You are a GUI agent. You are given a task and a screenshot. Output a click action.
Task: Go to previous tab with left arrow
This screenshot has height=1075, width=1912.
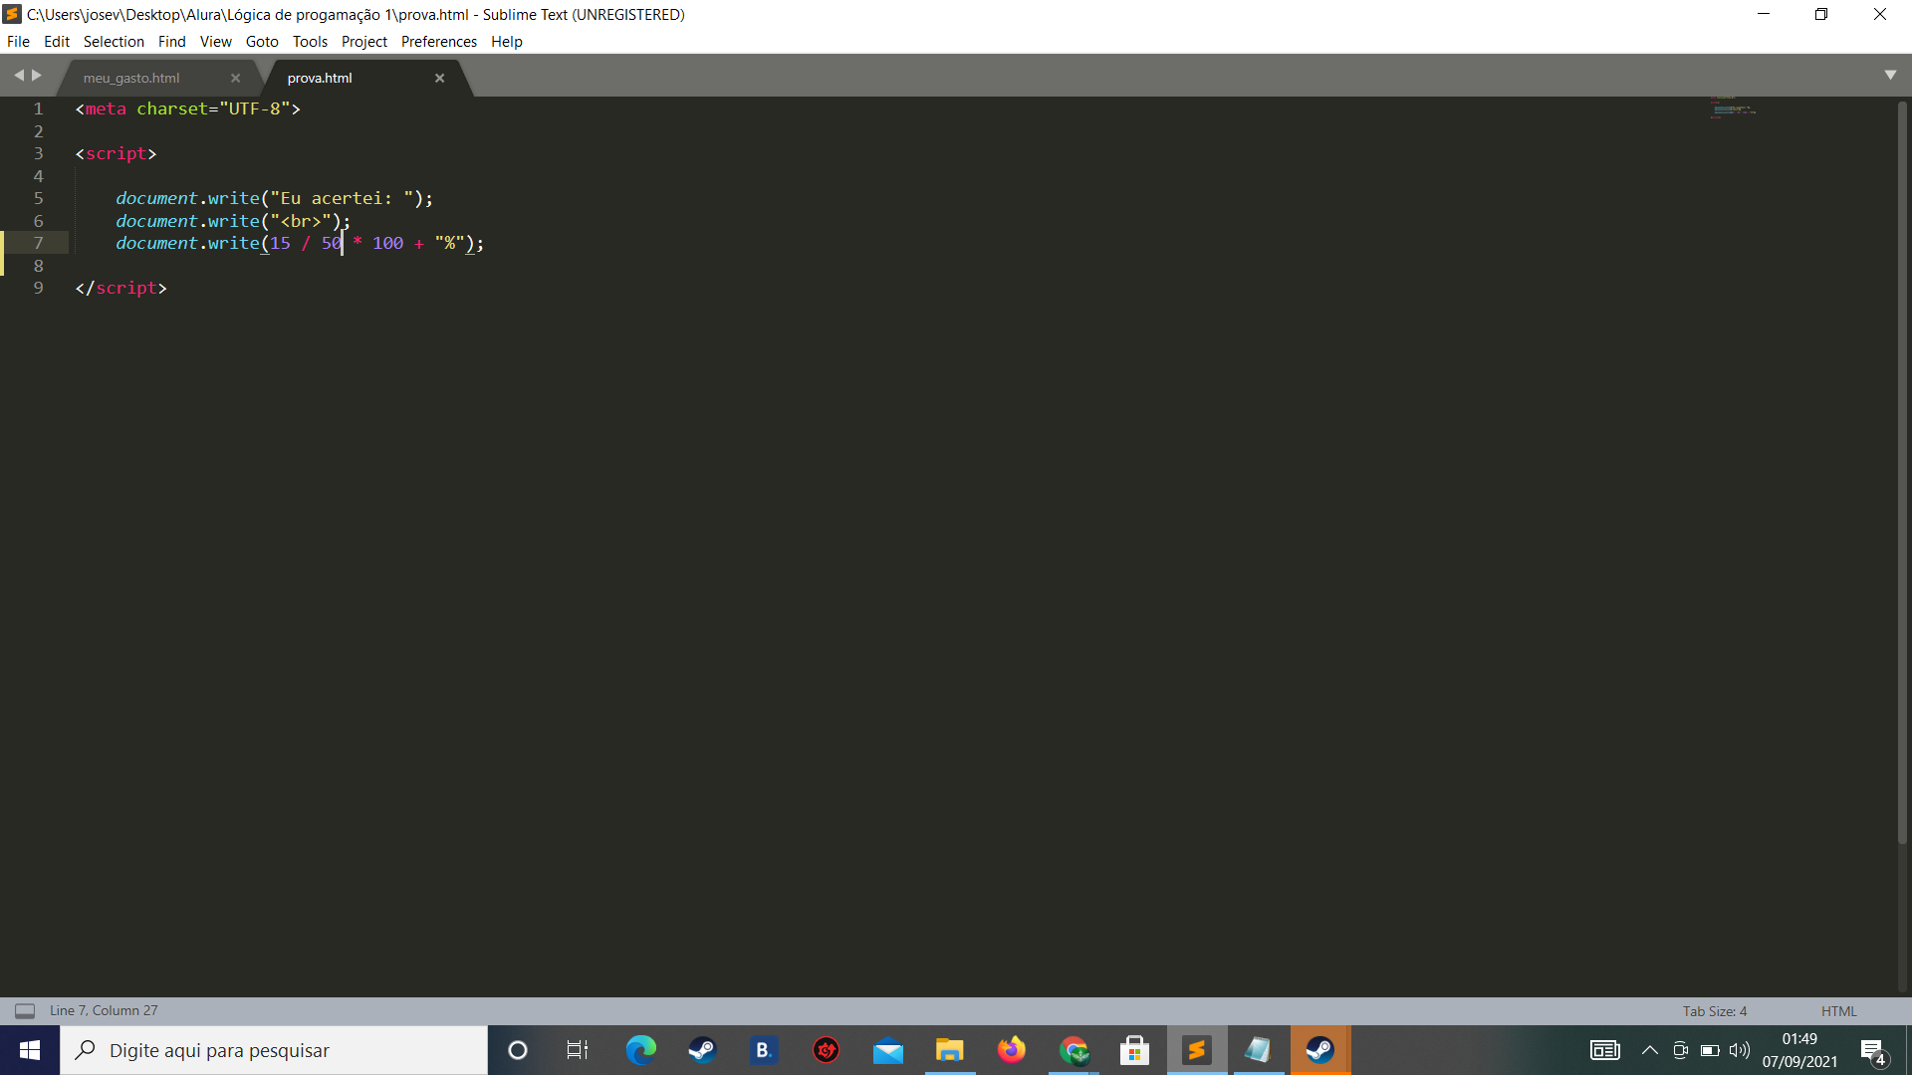[x=18, y=76]
